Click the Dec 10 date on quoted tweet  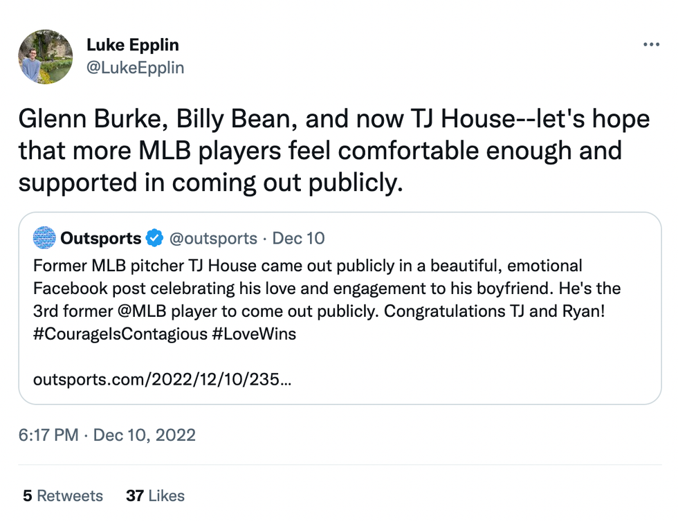[x=298, y=239]
